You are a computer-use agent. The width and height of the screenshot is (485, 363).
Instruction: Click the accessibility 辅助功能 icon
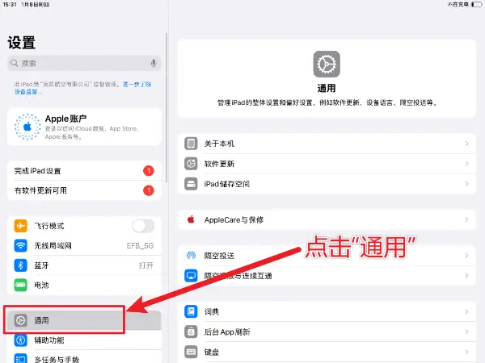pyautogui.click(x=21, y=340)
